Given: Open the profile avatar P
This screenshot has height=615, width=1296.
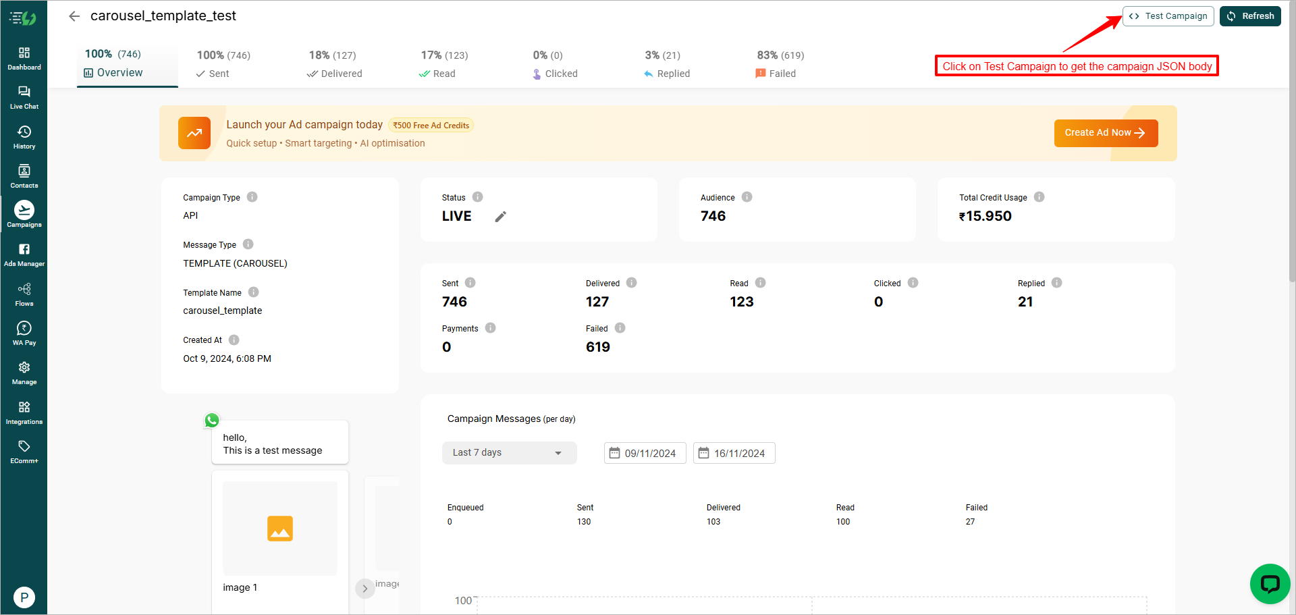Looking at the screenshot, I should pyautogui.click(x=24, y=597).
